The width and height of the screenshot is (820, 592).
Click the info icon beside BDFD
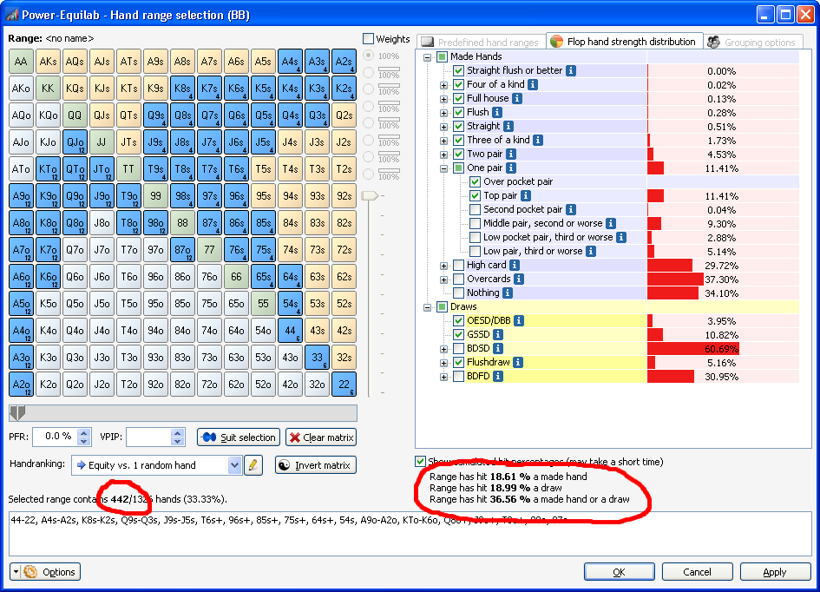click(x=498, y=376)
